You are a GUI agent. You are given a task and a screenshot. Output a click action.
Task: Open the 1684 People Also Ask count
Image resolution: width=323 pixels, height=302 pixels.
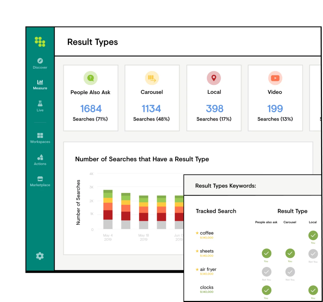click(x=91, y=109)
